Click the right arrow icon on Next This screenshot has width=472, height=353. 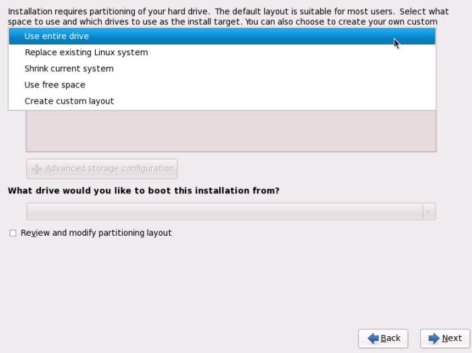(434, 338)
